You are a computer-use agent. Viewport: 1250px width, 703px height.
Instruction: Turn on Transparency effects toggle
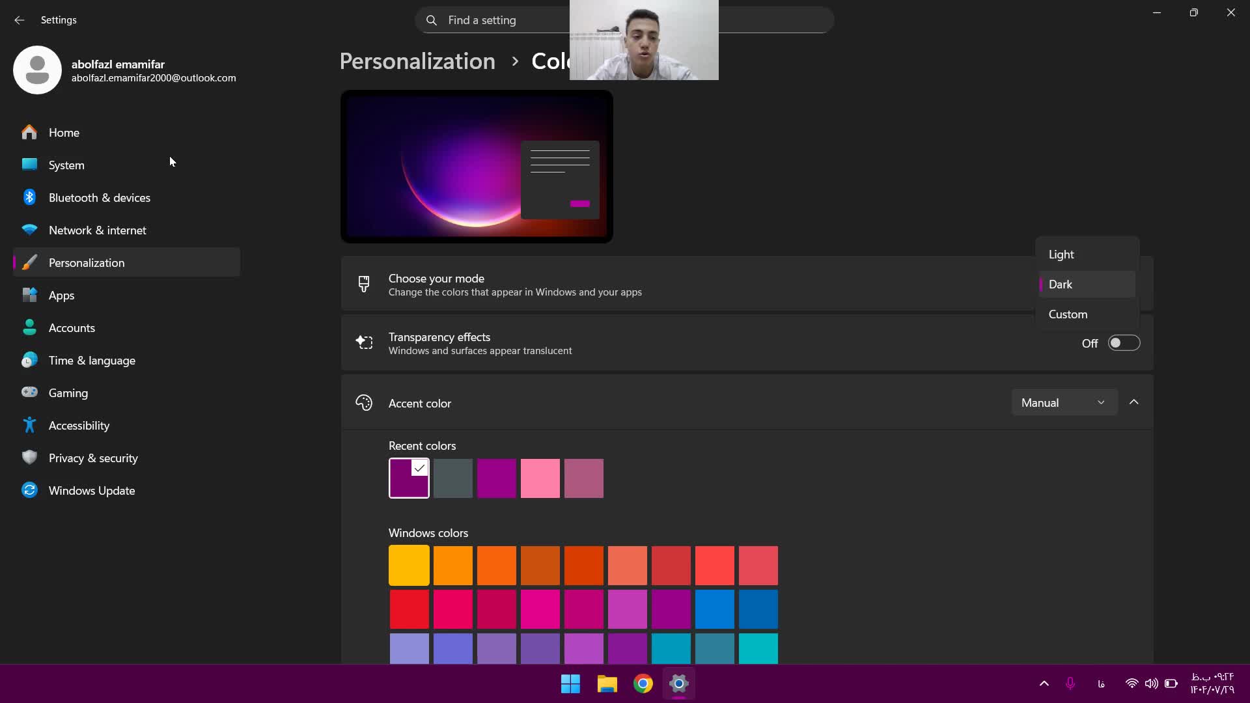pyautogui.click(x=1124, y=343)
